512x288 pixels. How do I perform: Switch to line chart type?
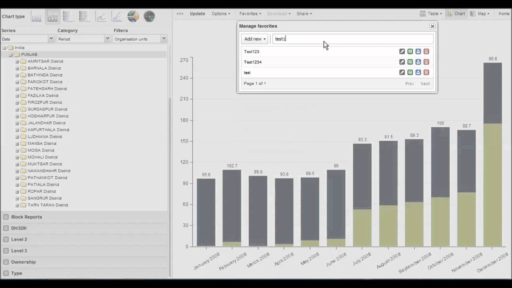point(101,17)
